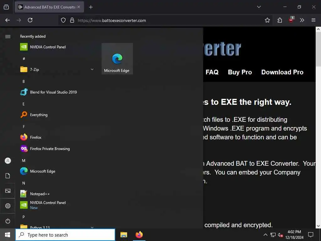The height and width of the screenshot is (241, 321).
Task: Reload the current Firefox page
Action: (30, 20)
